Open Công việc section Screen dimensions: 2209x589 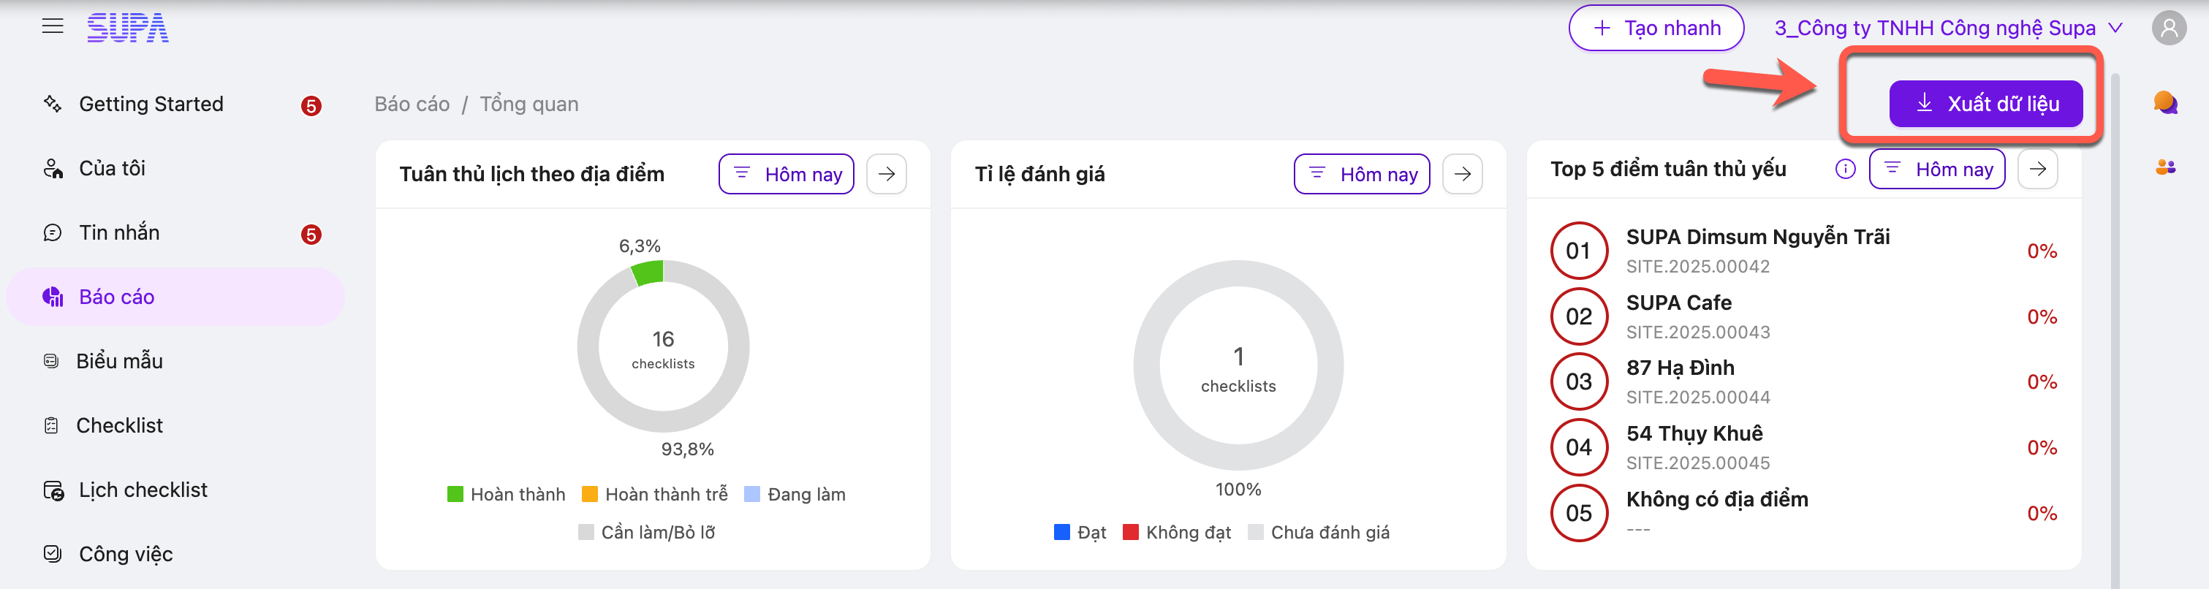[175, 554]
